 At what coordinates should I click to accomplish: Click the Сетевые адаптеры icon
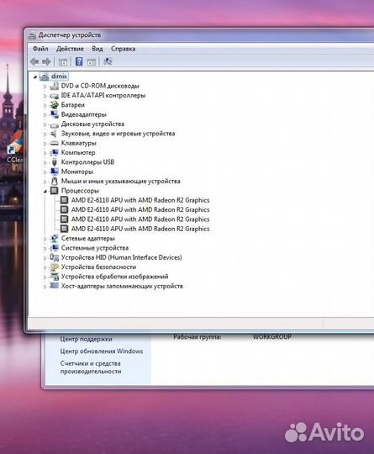(x=54, y=239)
